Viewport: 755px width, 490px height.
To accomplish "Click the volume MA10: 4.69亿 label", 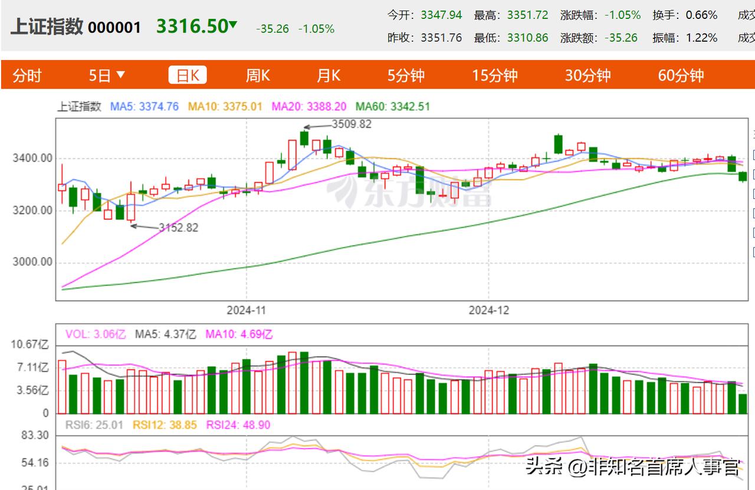I will click(239, 334).
